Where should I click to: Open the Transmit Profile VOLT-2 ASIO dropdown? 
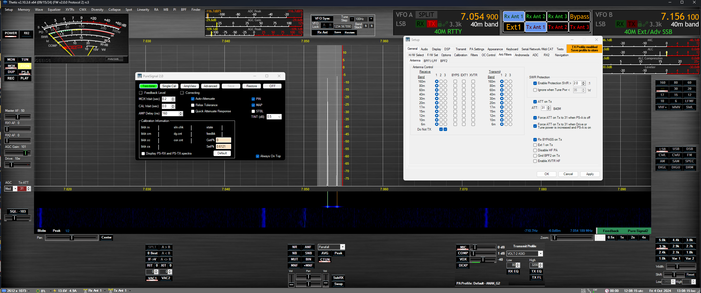[x=525, y=254]
